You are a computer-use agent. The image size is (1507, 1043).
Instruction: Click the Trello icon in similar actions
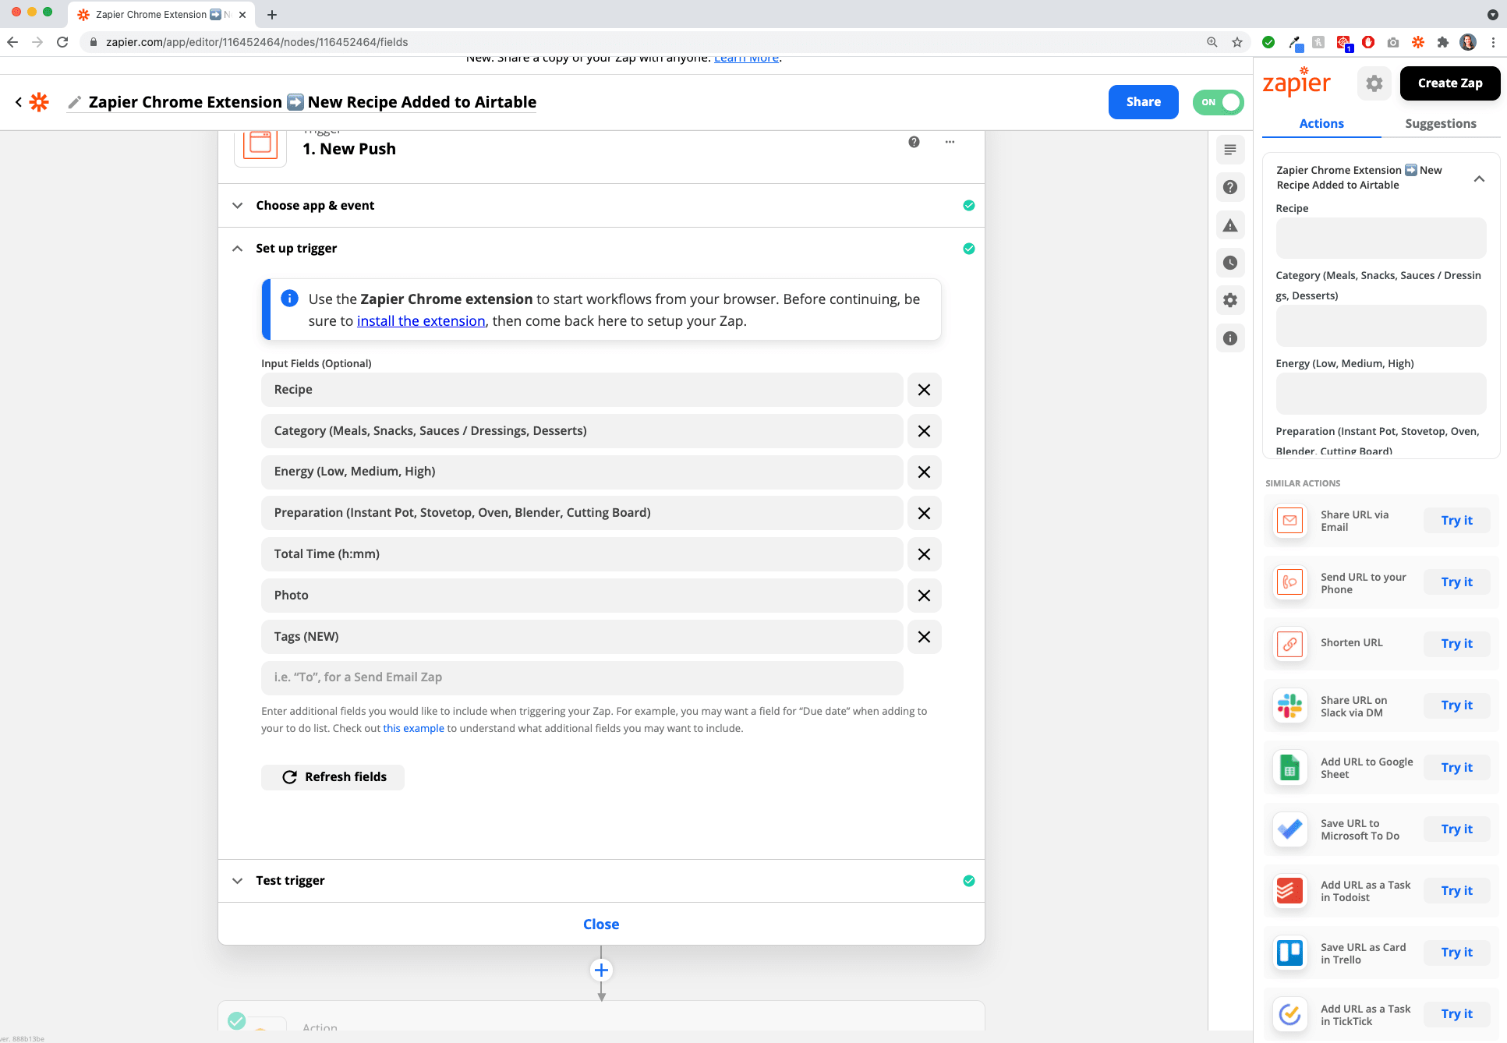point(1290,953)
